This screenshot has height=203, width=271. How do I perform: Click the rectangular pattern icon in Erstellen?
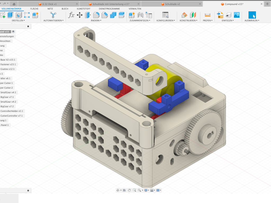coord(27,15)
